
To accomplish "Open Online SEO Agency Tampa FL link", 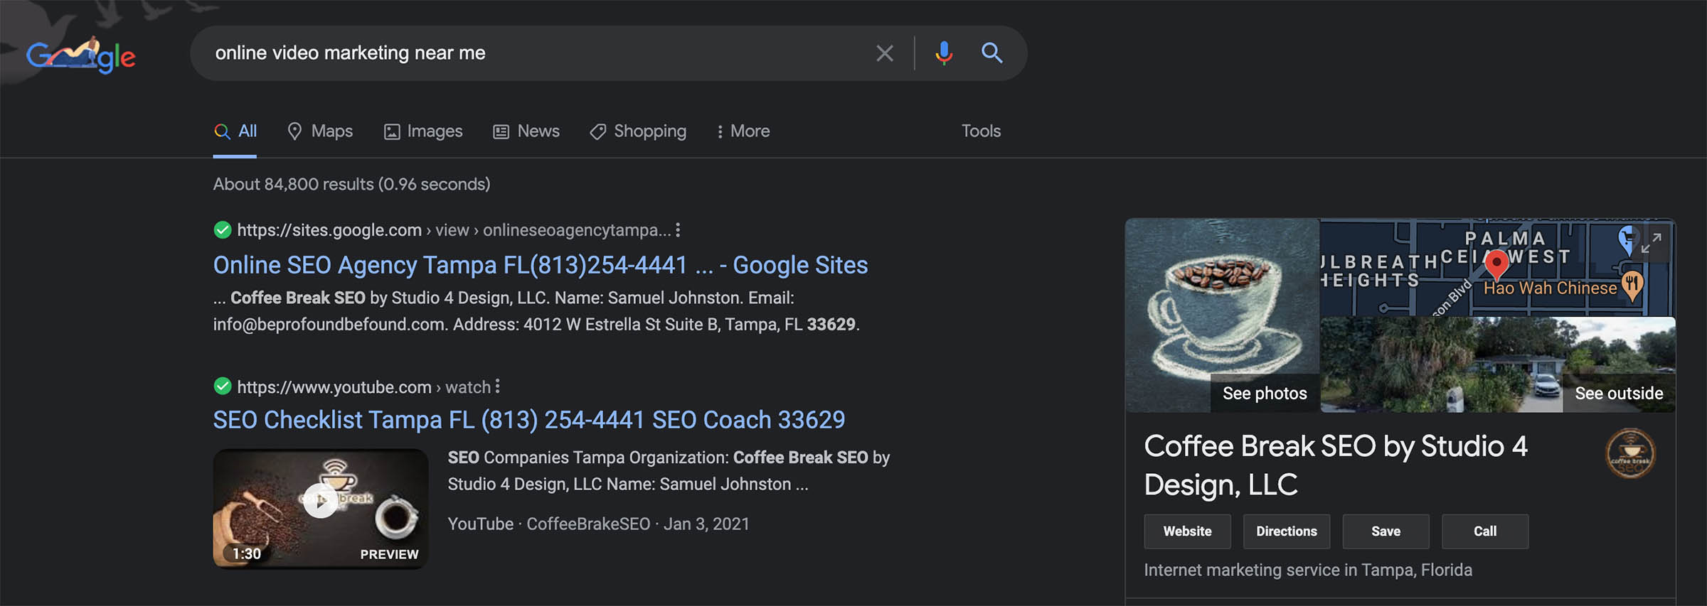I will click(x=540, y=265).
